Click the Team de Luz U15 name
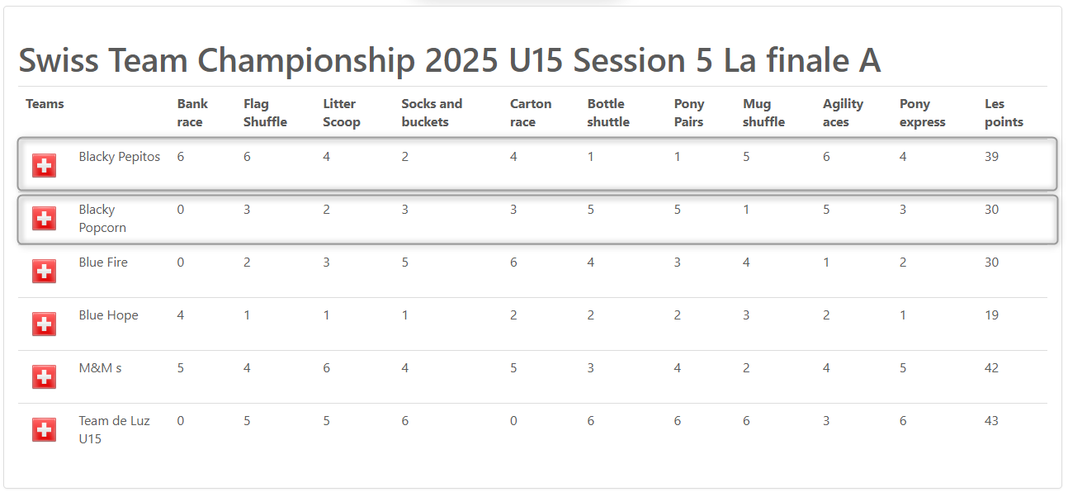 (x=114, y=430)
